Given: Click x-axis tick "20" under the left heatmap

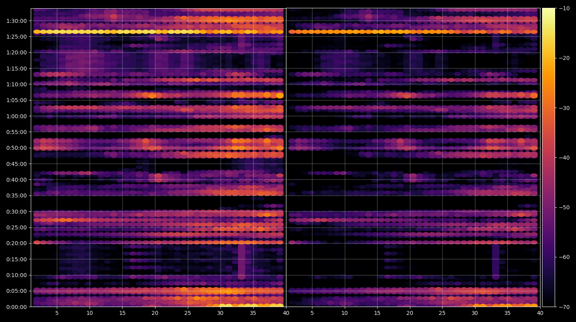Looking at the screenshot, I should tap(155, 313).
